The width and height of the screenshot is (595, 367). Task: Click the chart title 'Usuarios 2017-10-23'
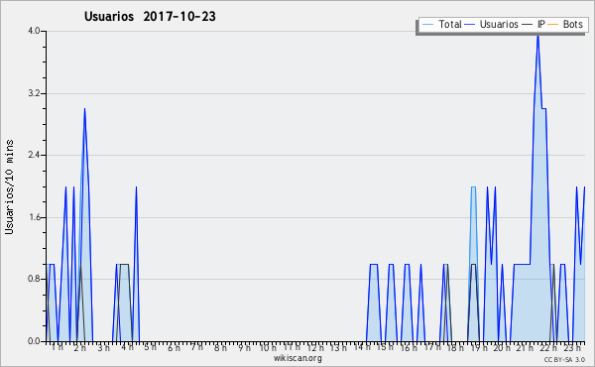150,17
